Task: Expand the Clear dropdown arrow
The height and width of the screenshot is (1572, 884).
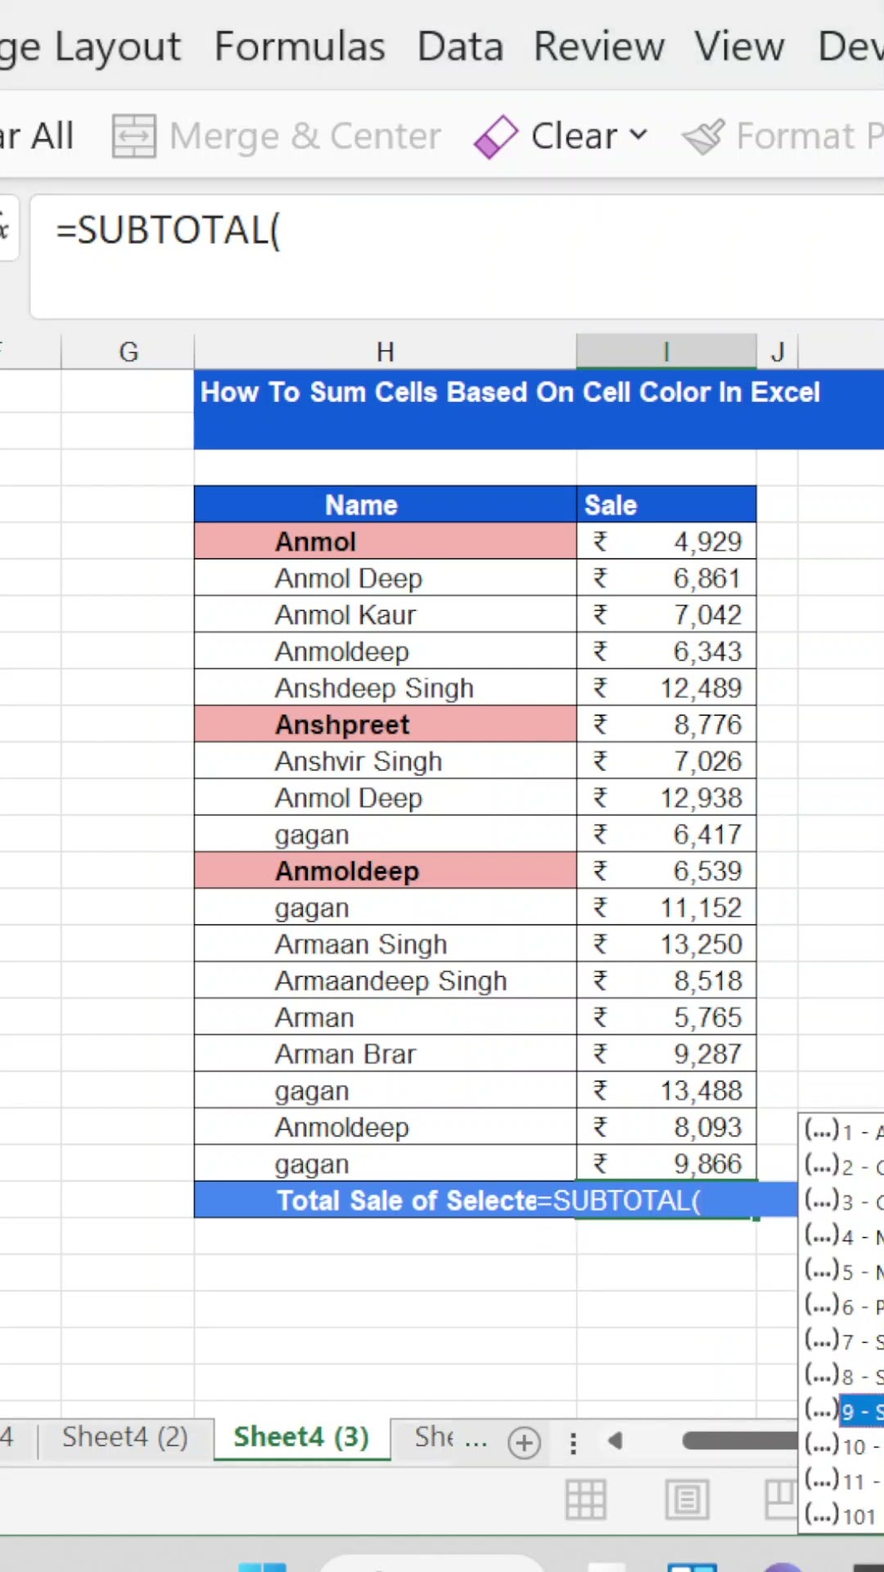Action: (x=639, y=135)
